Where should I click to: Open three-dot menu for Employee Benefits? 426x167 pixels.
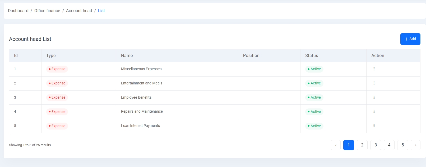point(374,97)
